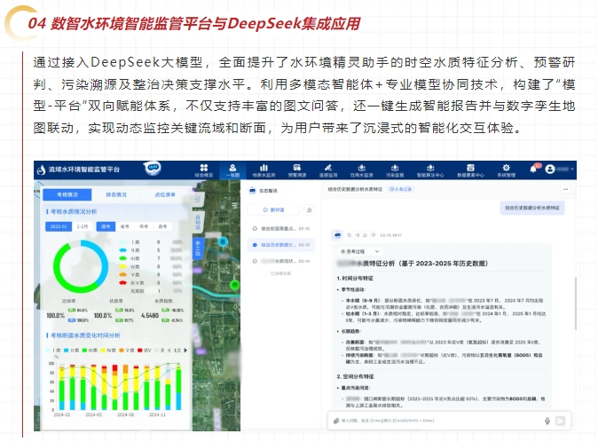Click the III类 legend row in donut chart
The height and width of the screenshot is (442, 598).
[151, 258]
